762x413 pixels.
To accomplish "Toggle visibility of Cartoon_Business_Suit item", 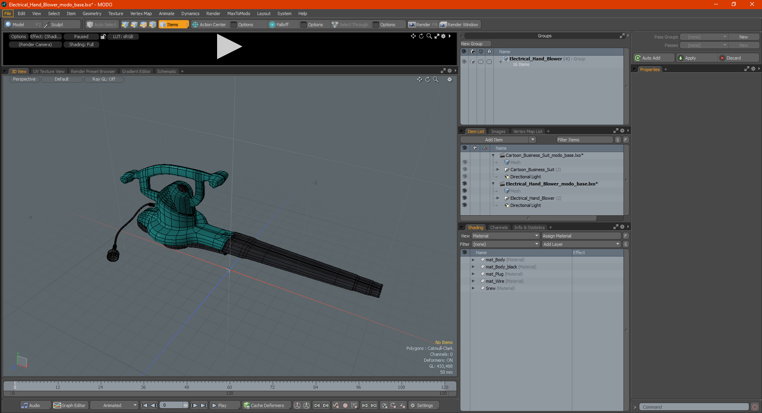I will tap(465, 170).
